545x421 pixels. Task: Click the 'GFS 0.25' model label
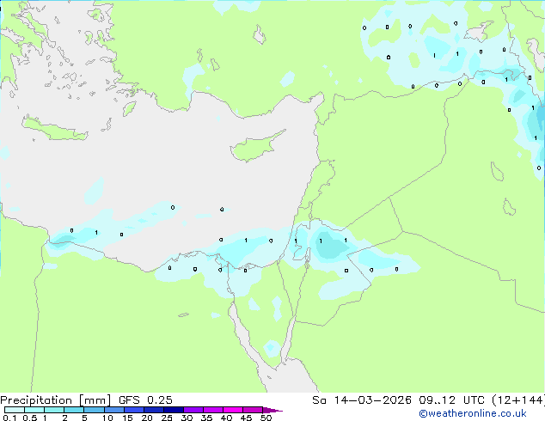click(x=145, y=400)
